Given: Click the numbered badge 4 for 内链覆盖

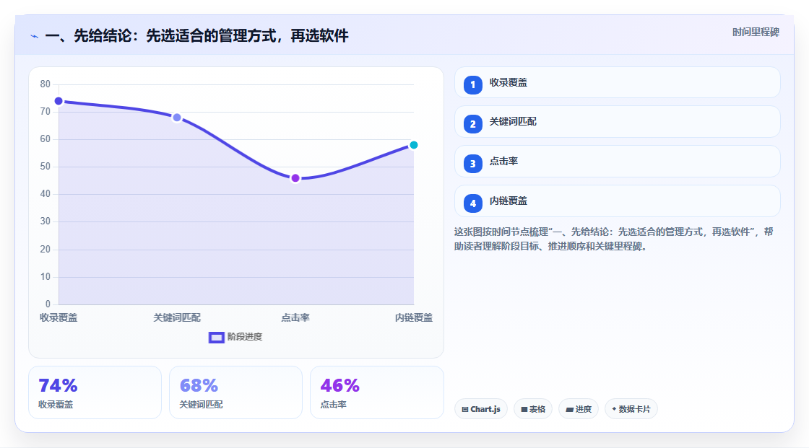Looking at the screenshot, I should 472,203.
